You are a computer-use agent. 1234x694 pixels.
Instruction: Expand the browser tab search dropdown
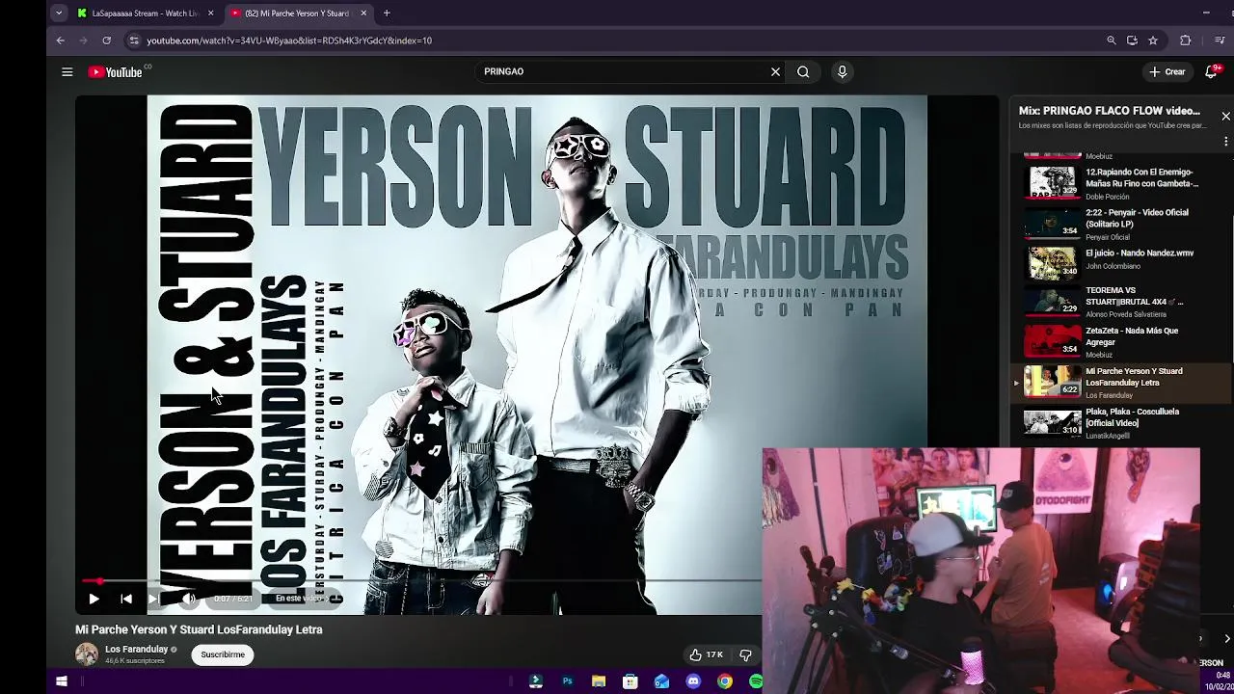(x=59, y=13)
